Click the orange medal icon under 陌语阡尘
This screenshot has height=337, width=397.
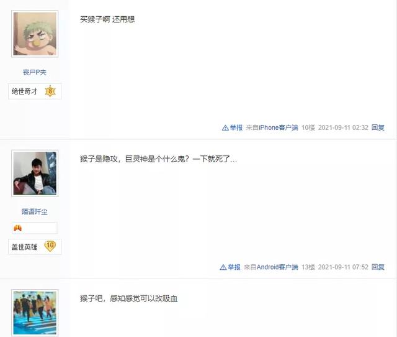(18, 228)
